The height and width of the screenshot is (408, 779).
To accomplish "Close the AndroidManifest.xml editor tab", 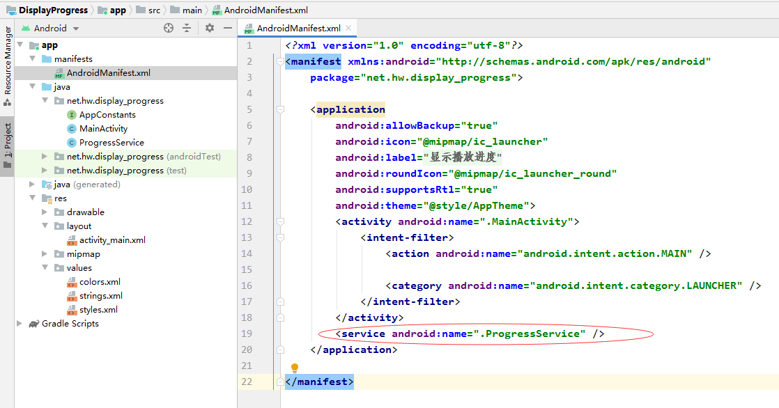I will click(x=349, y=28).
